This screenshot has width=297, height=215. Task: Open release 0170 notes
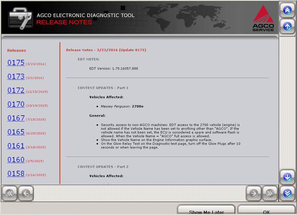(x=16, y=104)
